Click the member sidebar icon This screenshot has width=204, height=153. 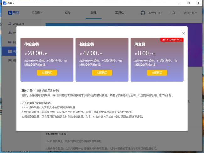pos(10,33)
